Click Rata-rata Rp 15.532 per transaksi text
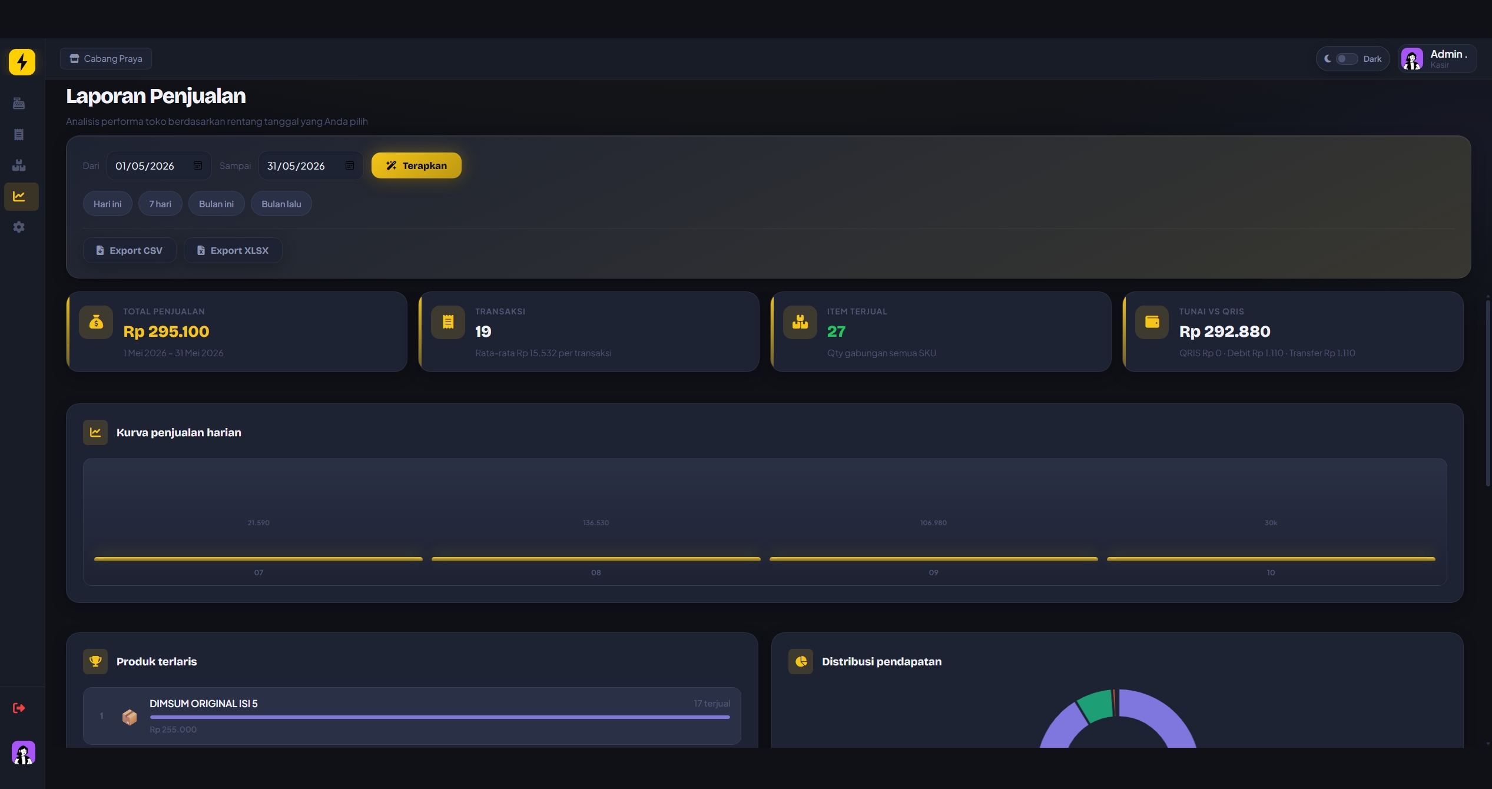 [543, 353]
